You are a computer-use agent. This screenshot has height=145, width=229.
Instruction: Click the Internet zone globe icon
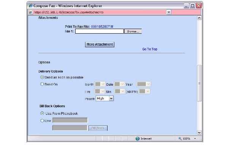pyautogui.click(x=137, y=139)
